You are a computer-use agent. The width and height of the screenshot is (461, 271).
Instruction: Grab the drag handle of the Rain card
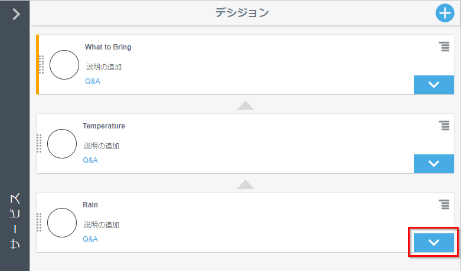tap(39, 223)
